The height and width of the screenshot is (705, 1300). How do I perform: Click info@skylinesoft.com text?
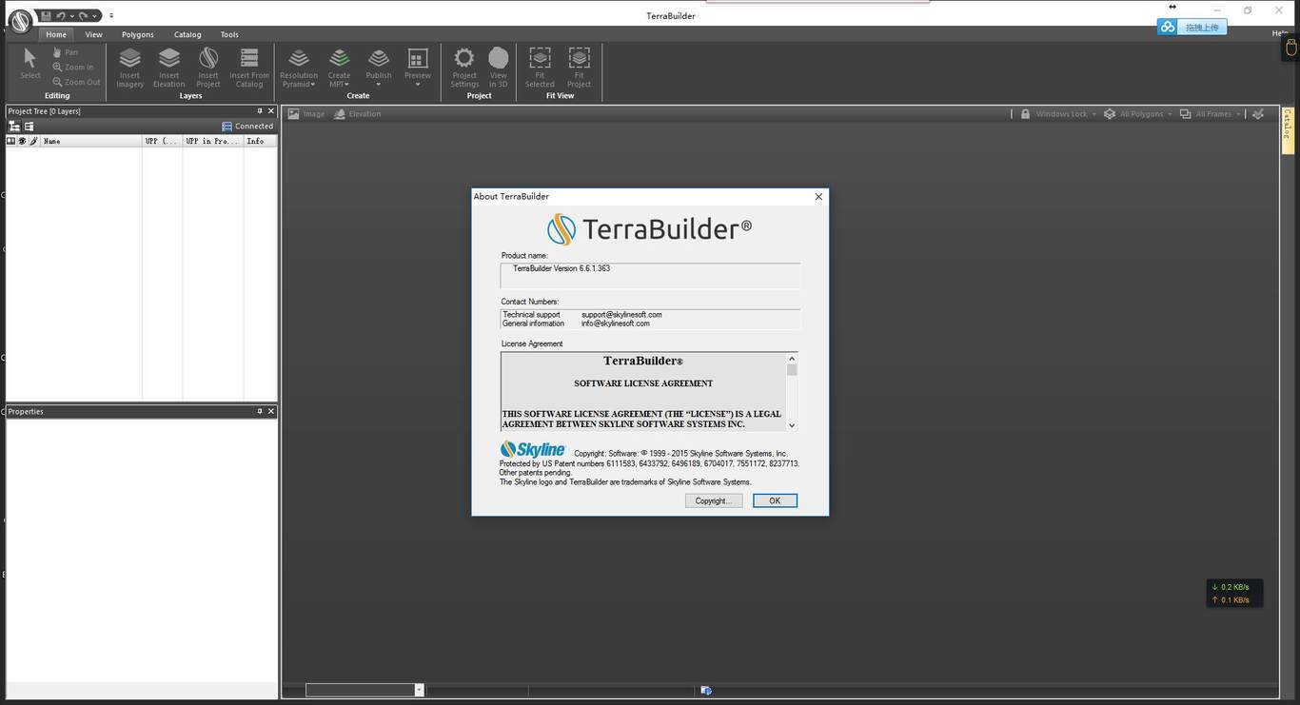(616, 323)
